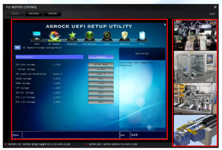Viewport: 222px width, 150px height.
Task: Open CPU Core Voltage Offset Mode selector
Action: (101, 64)
